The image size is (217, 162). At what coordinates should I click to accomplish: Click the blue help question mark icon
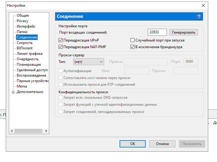tap(199, 17)
